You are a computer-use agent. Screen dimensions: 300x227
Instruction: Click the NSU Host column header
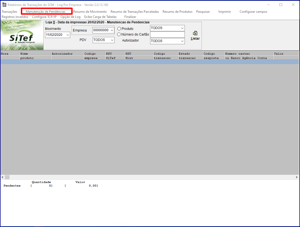tap(139, 56)
